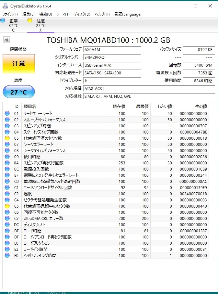The height and width of the screenshot is (294, 218).
Task: Click the blue orb for ID DF row
Action: [x=7, y=237]
